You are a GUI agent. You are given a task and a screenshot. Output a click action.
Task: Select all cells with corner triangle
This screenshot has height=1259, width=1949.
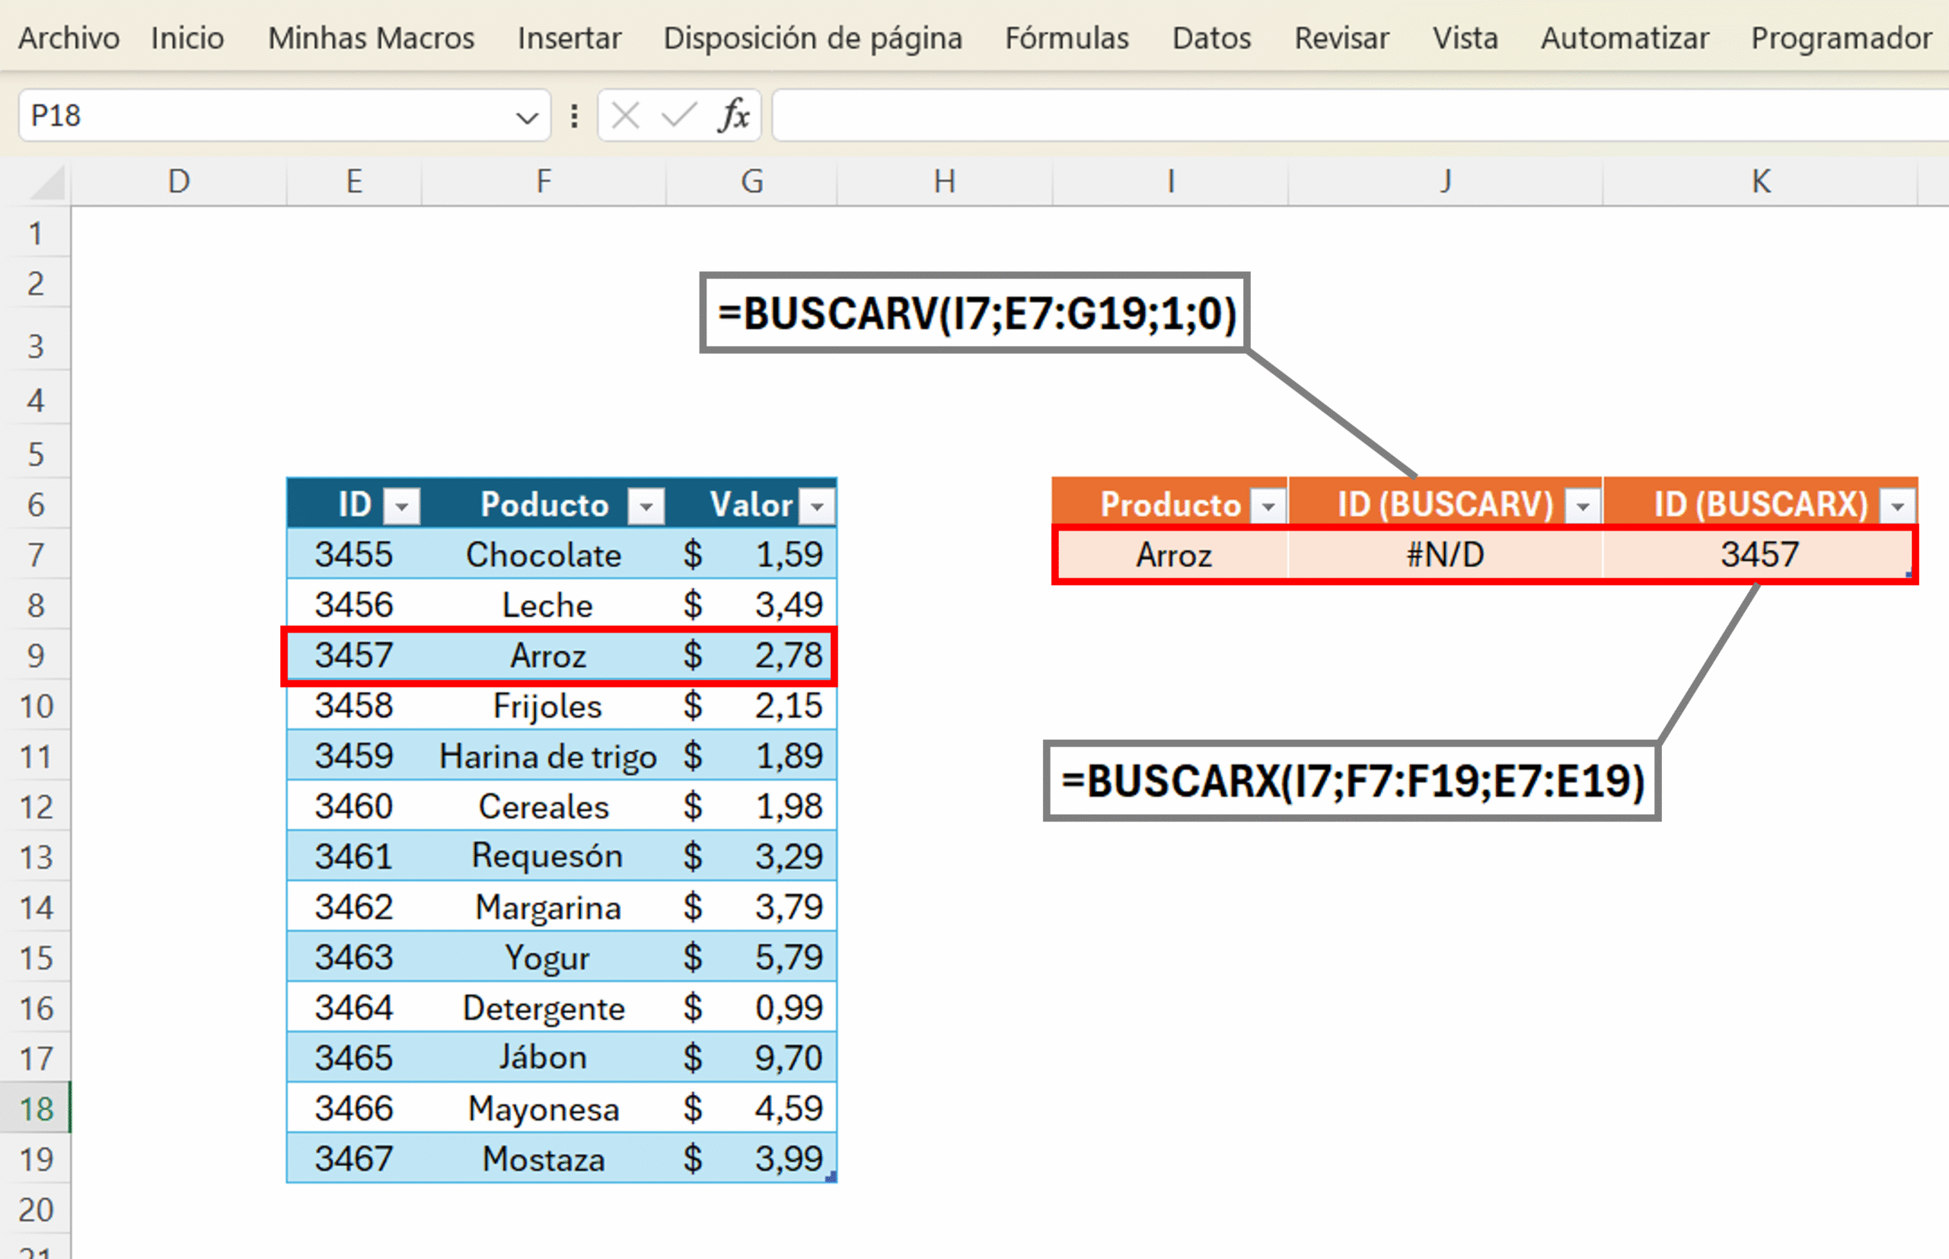pos(46,183)
